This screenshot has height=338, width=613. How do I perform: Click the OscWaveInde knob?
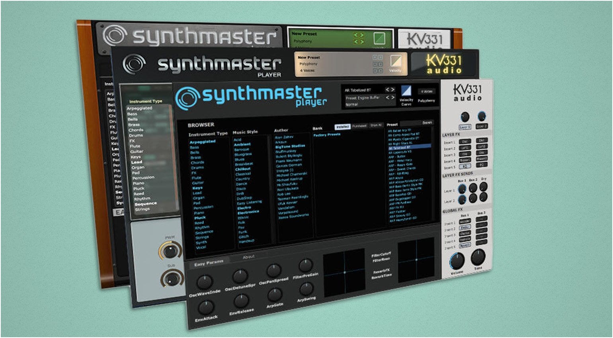pyautogui.click(x=205, y=282)
